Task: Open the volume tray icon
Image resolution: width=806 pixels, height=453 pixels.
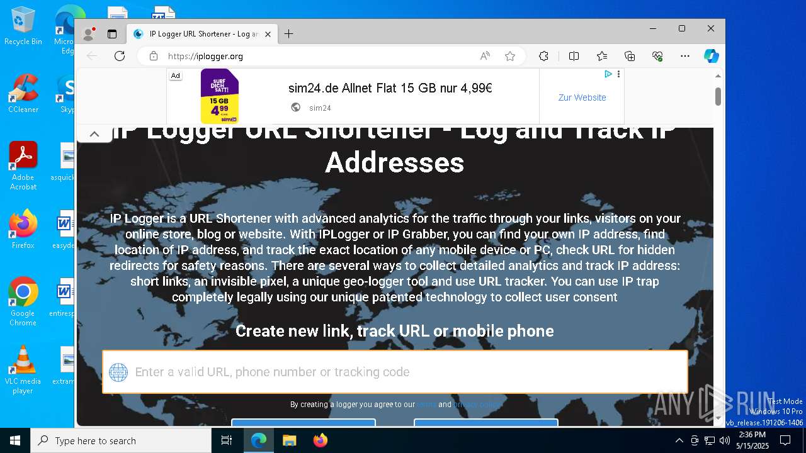Action: [x=725, y=440]
